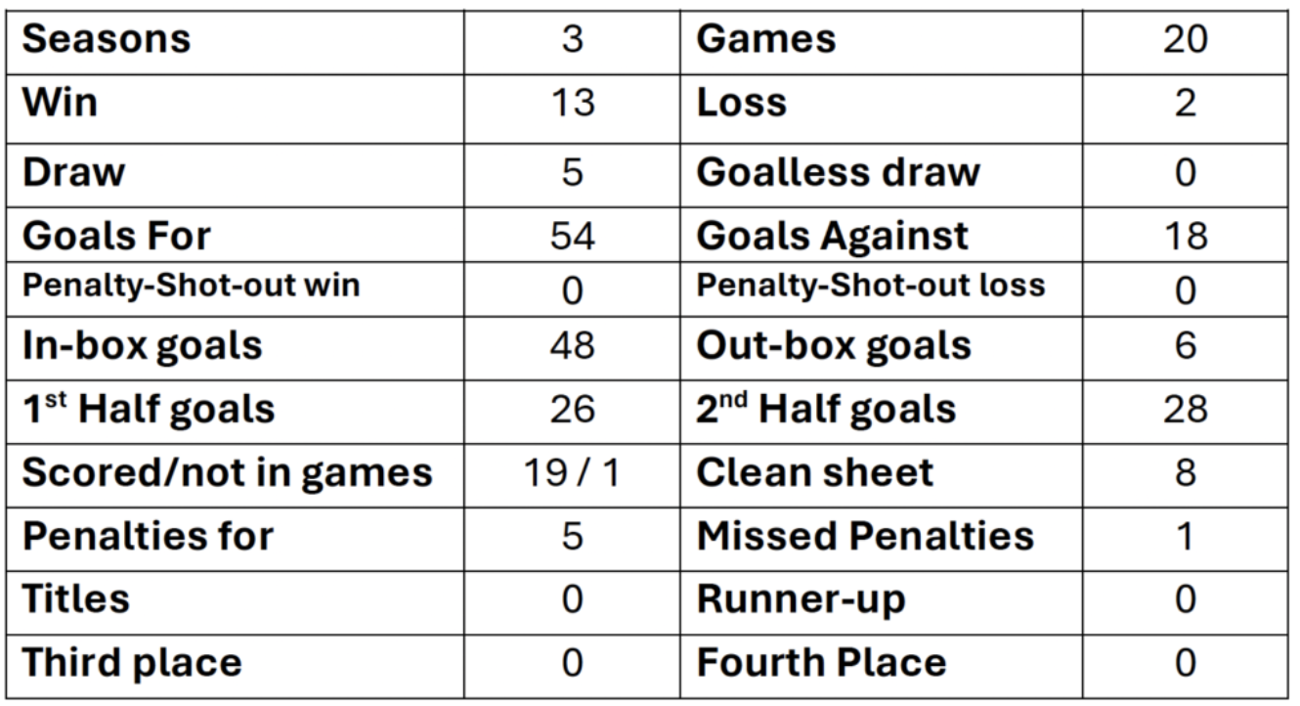1300x706 pixels.
Task: Click the Runner-up label cell
Action: [882, 599]
